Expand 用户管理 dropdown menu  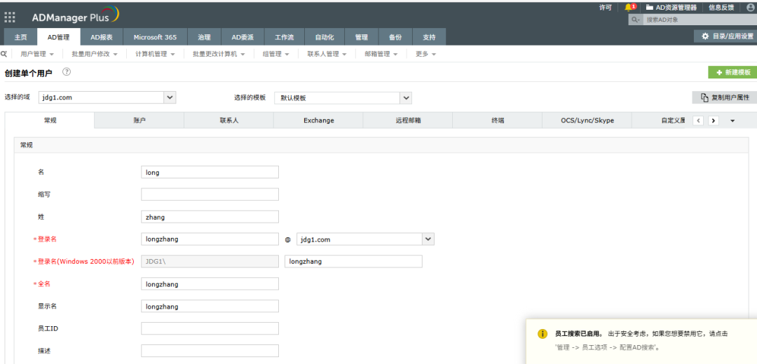[x=37, y=54]
